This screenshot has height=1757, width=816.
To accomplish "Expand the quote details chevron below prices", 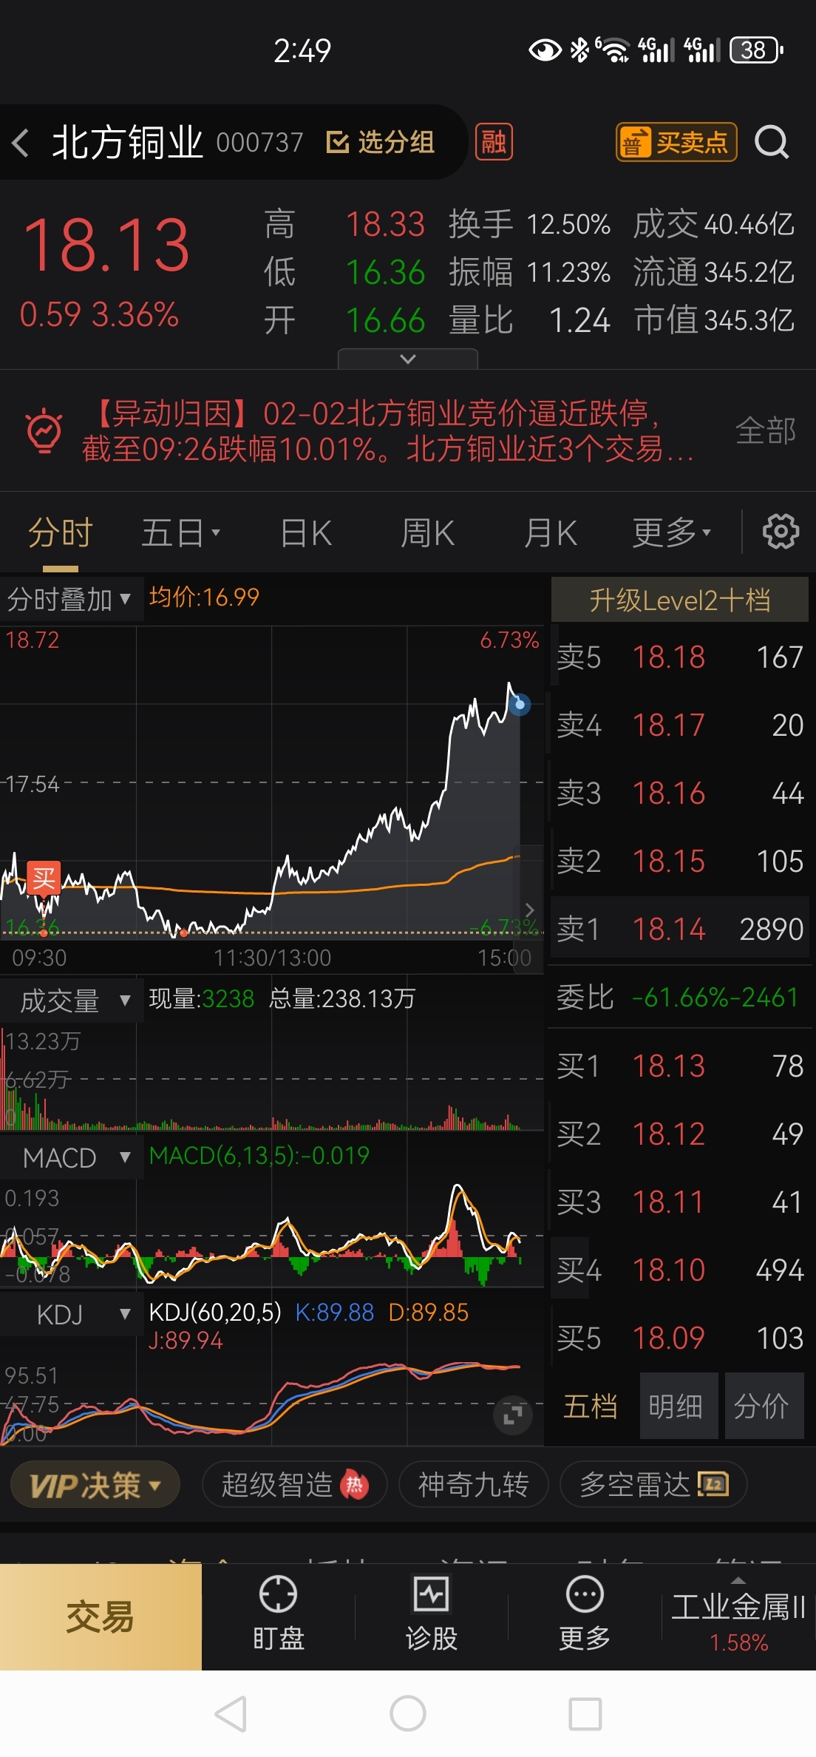I will coord(408,359).
